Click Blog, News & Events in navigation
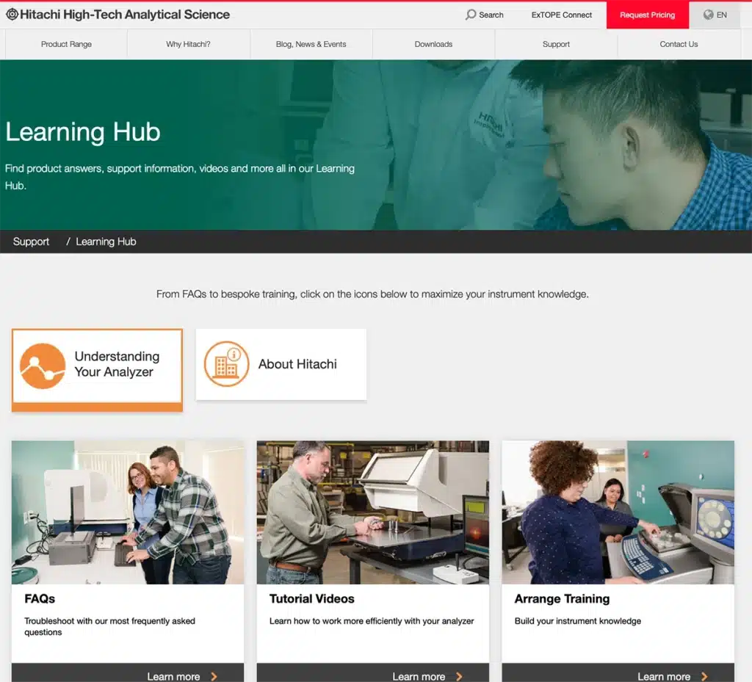This screenshot has width=752, height=682. 311,44
